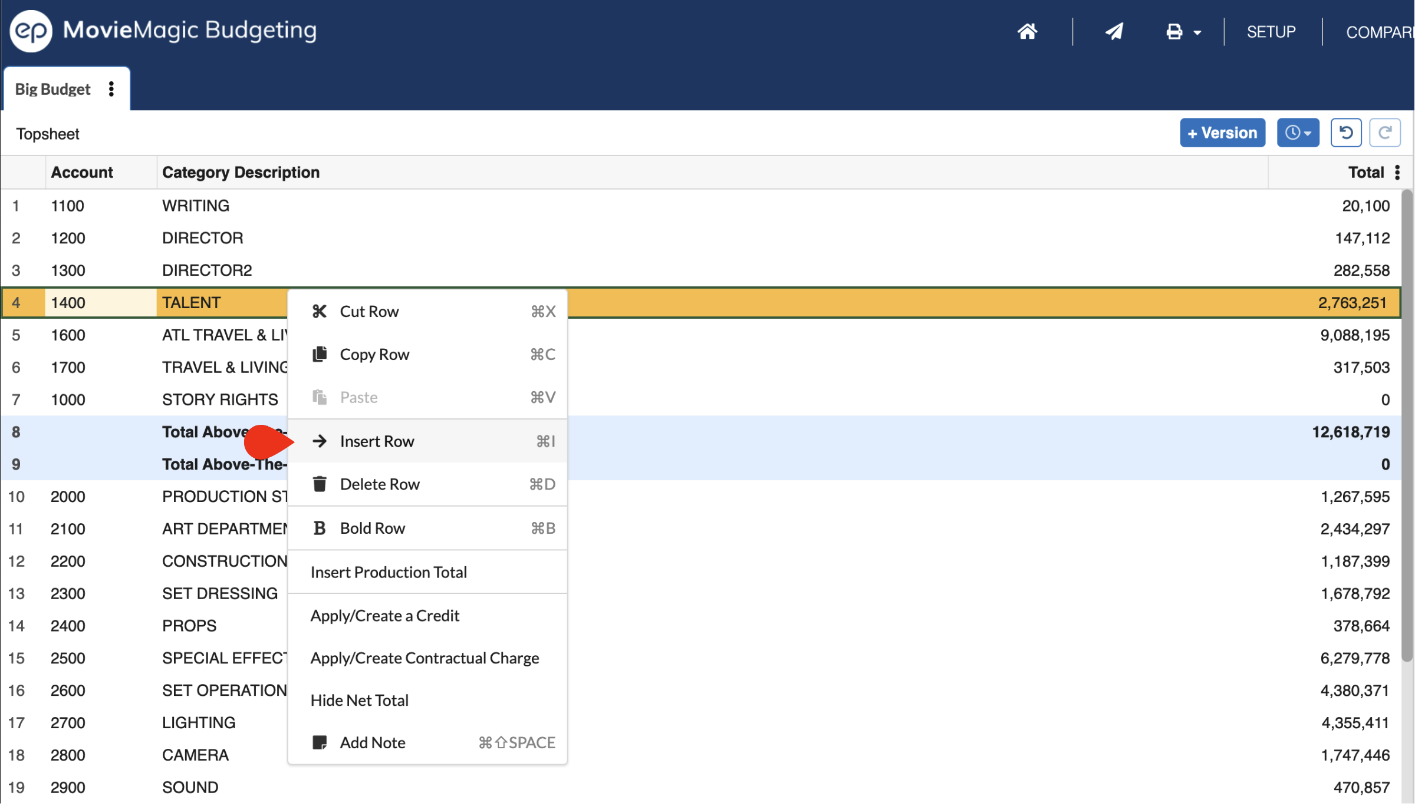Viewport: 1415px width, 806px height.
Task: Click the paper plane send icon
Action: [1114, 31]
